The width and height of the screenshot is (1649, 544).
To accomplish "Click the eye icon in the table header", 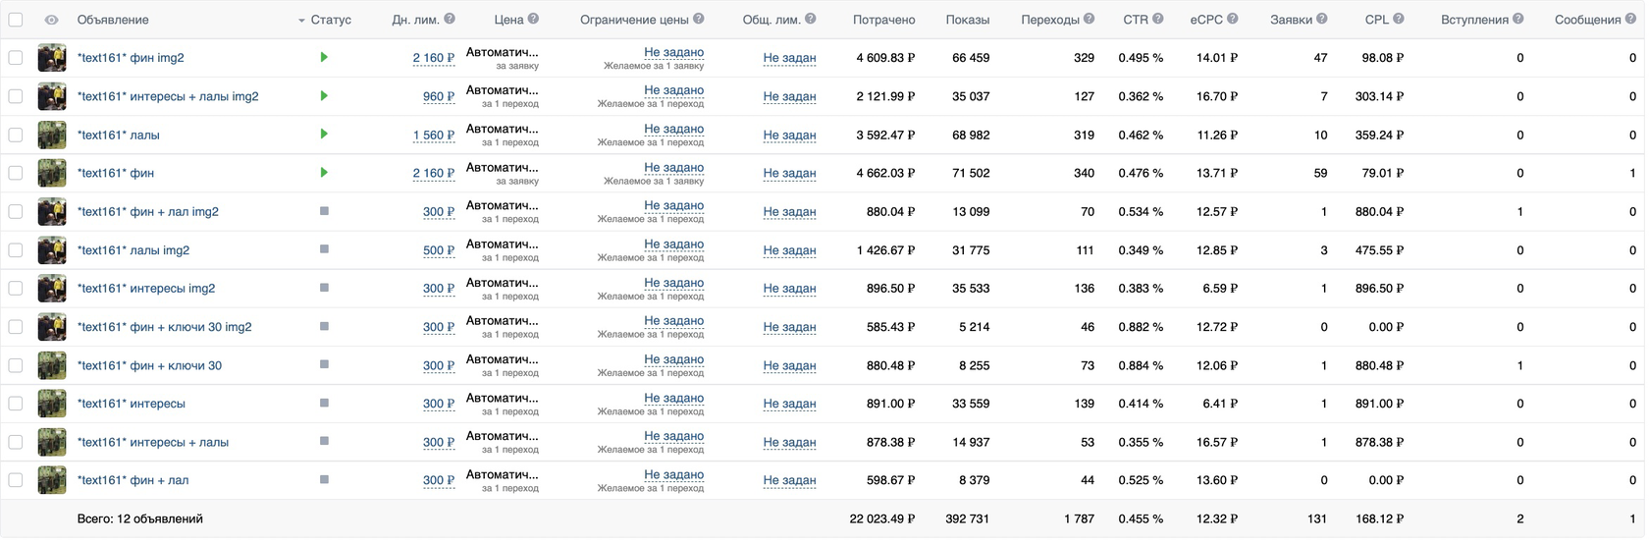I will click(x=51, y=20).
